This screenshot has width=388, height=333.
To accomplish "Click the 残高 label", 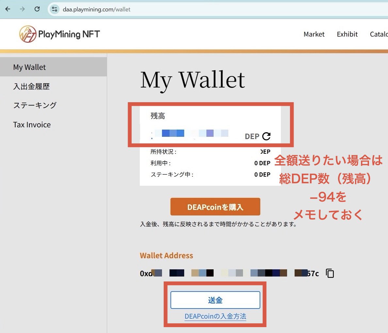I will (x=158, y=116).
